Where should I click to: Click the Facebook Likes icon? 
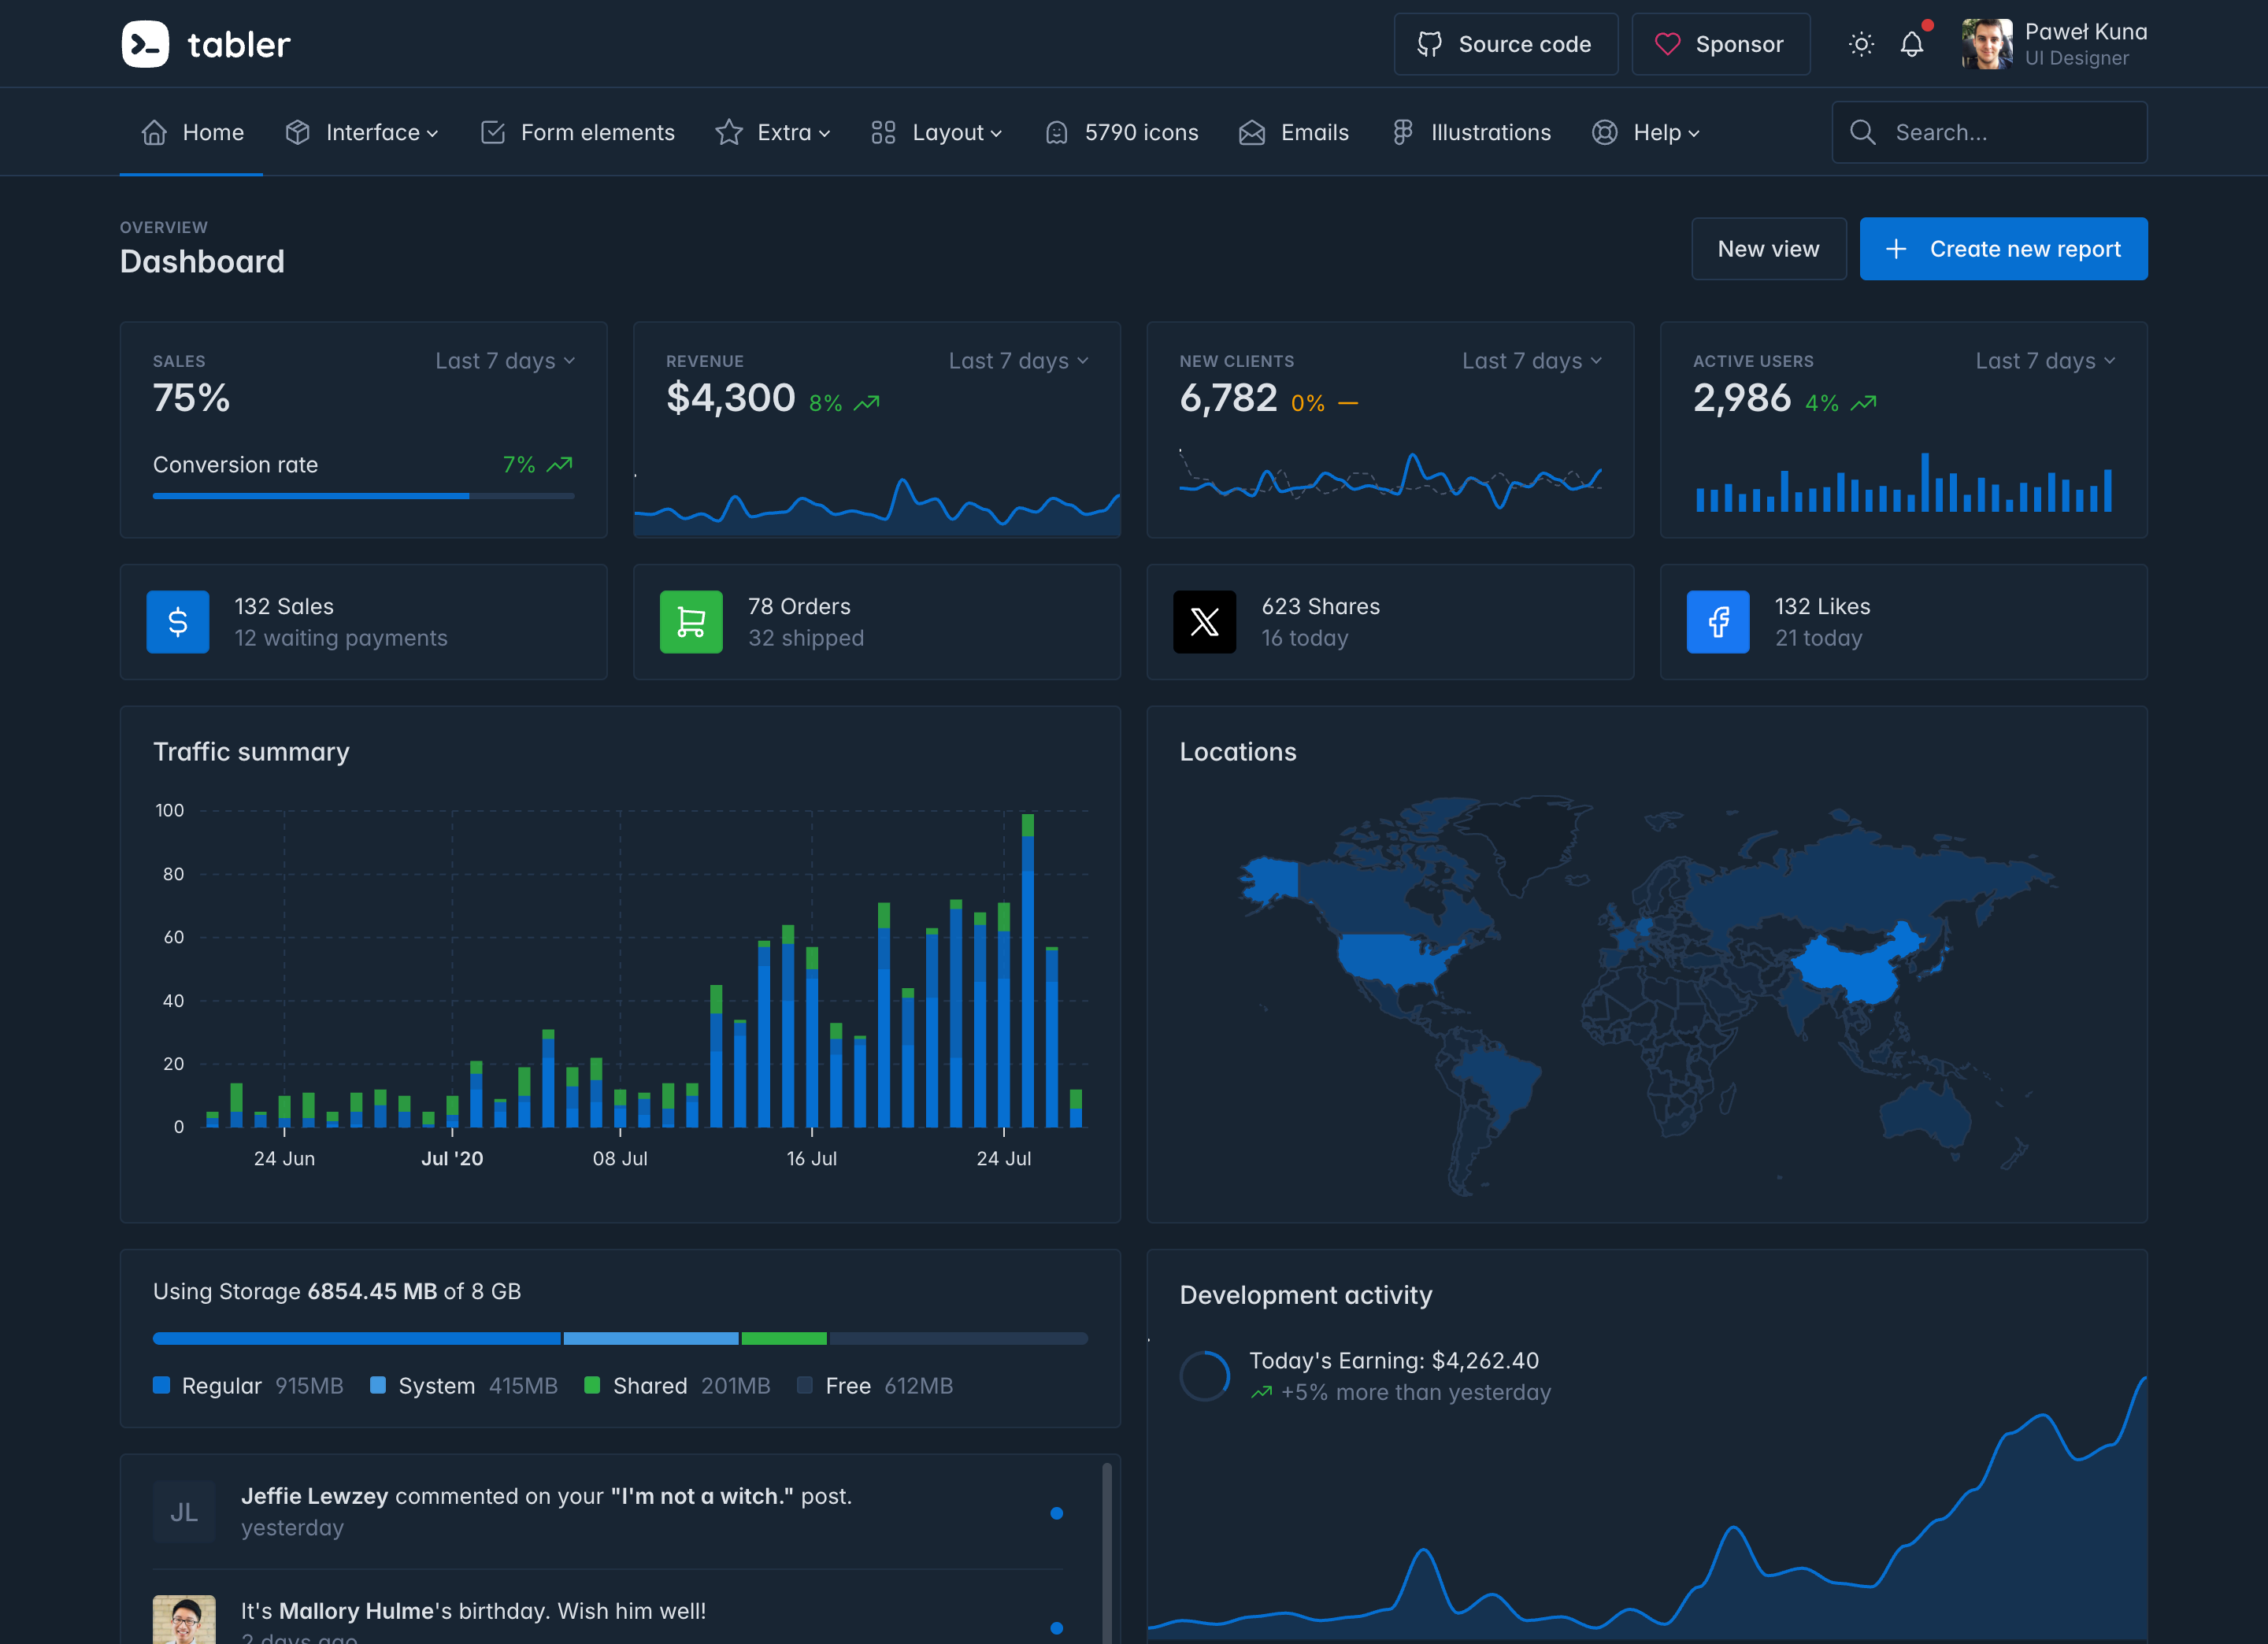tap(1717, 622)
